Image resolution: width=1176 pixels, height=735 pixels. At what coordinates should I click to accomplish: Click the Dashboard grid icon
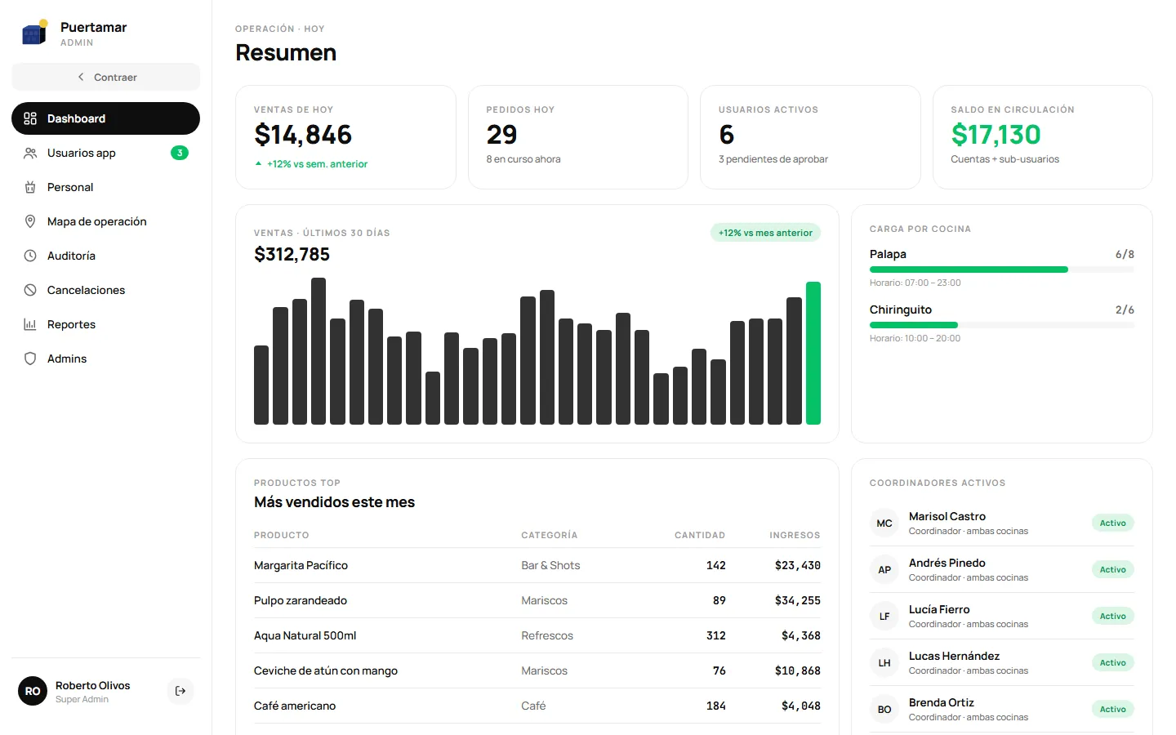(30, 118)
